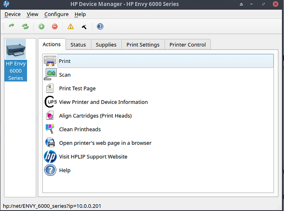Screen dimensions: 284x211
Task: Click the CUPS printer information icon
Action: coord(50,102)
